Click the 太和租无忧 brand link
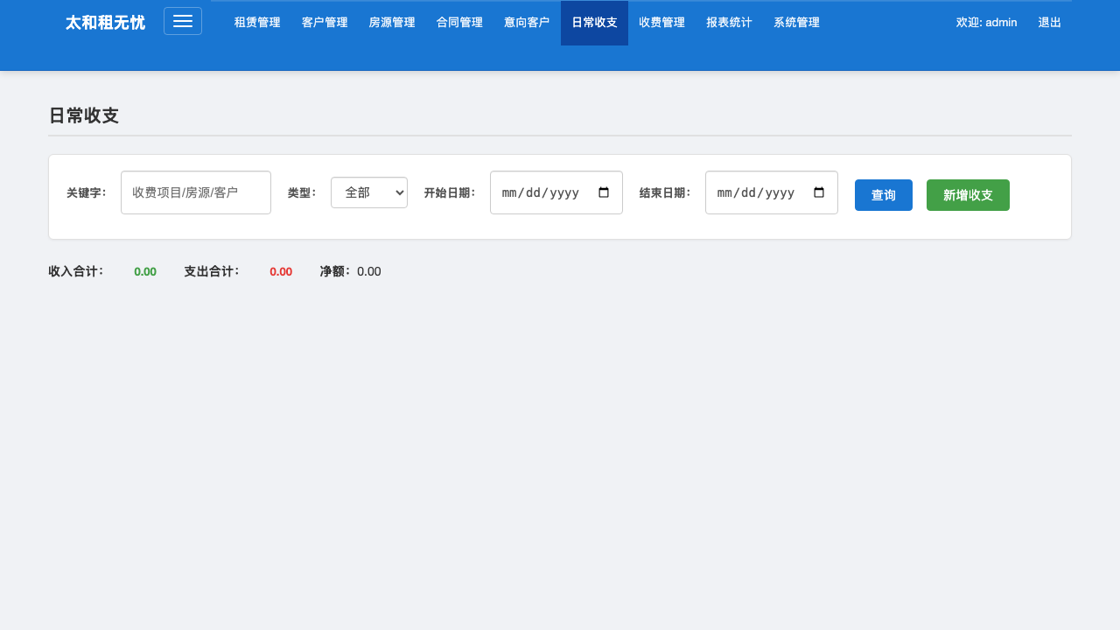Viewport: 1120px width, 630px height. tap(105, 23)
